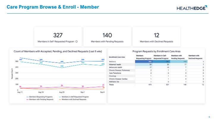Select the 327 members KPI card
This screenshot has height=120, width=214.
[x=58, y=36]
